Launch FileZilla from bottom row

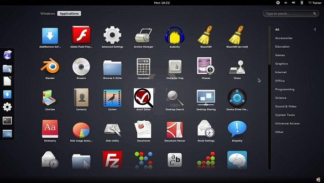pos(112,159)
